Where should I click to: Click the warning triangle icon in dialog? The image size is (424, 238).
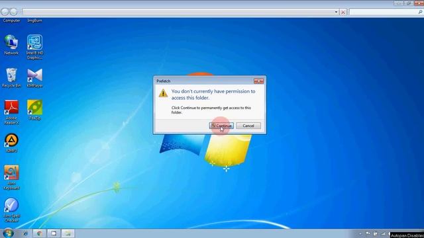coord(163,93)
